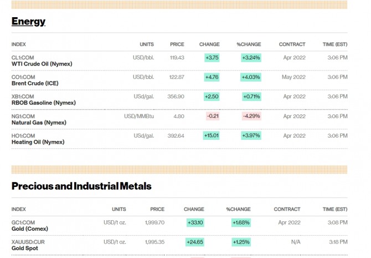The image size is (371, 258).
Task: Open Brent Crude (ICE) quote page
Action: (x=34, y=83)
